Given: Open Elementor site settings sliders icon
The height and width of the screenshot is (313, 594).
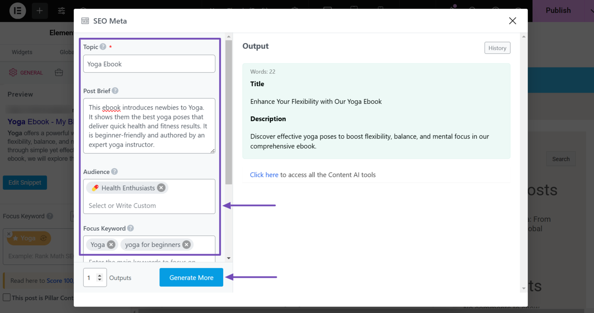Looking at the screenshot, I should point(61,11).
